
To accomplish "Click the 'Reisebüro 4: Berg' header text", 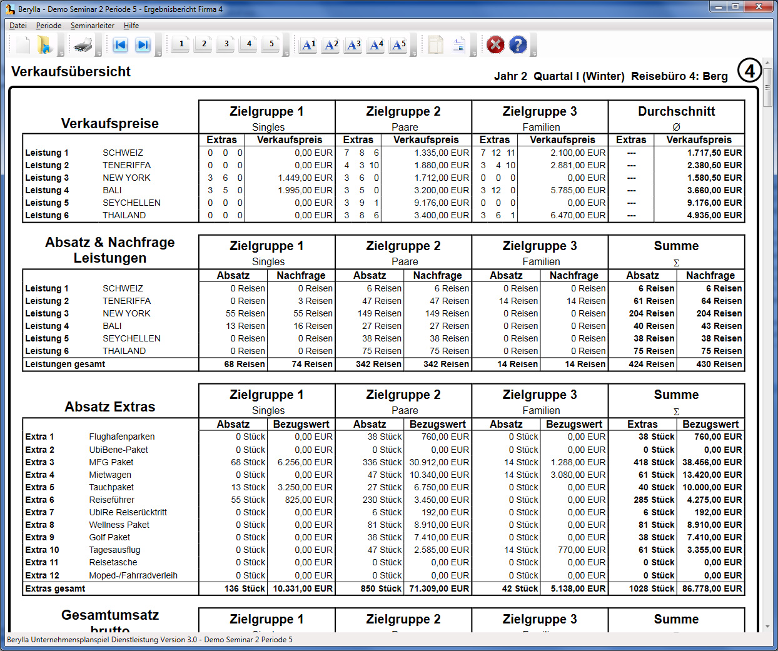I will [679, 76].
